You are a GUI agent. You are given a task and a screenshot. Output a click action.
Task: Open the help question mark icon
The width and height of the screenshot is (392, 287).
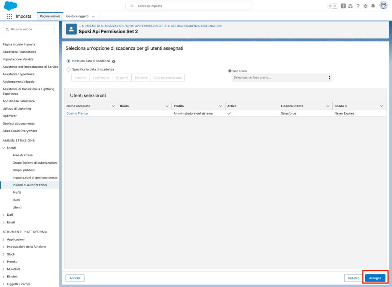[x=358, y=6]
